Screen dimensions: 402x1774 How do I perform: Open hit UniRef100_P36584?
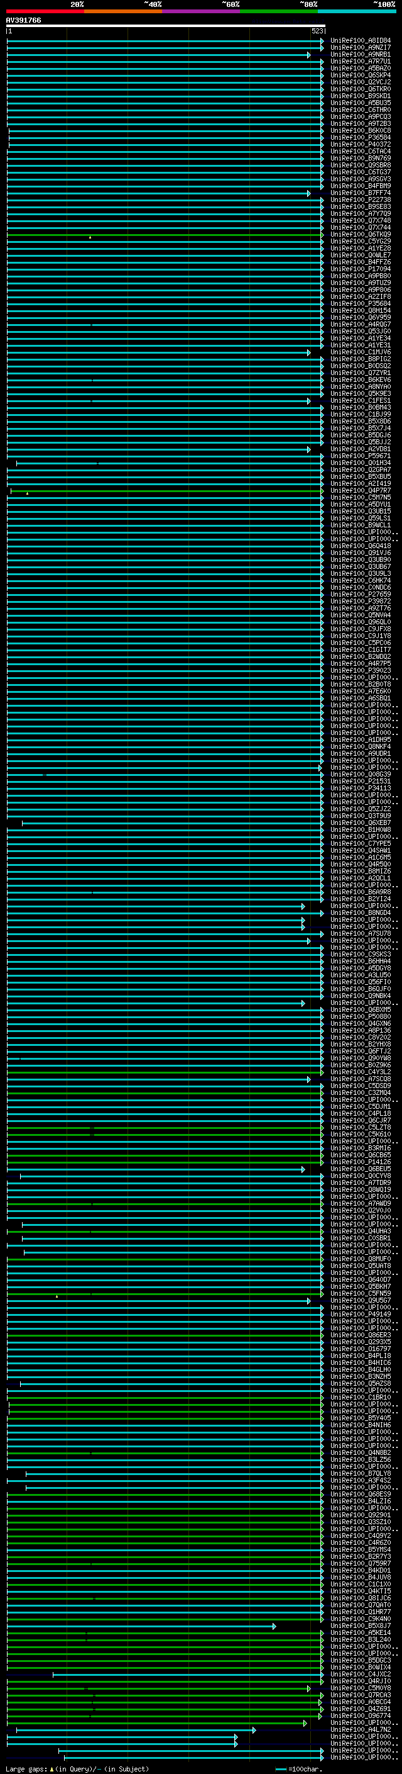pos(360,138)
